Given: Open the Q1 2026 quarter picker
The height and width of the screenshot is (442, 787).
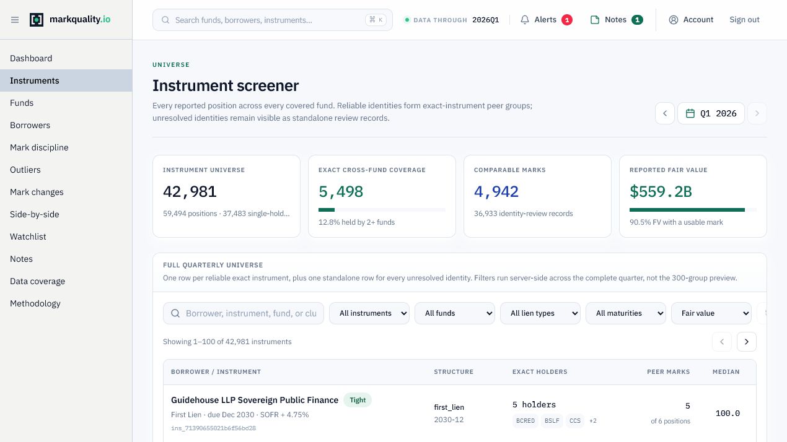Looking at the screenshot, I should click(x=711, y=113).
